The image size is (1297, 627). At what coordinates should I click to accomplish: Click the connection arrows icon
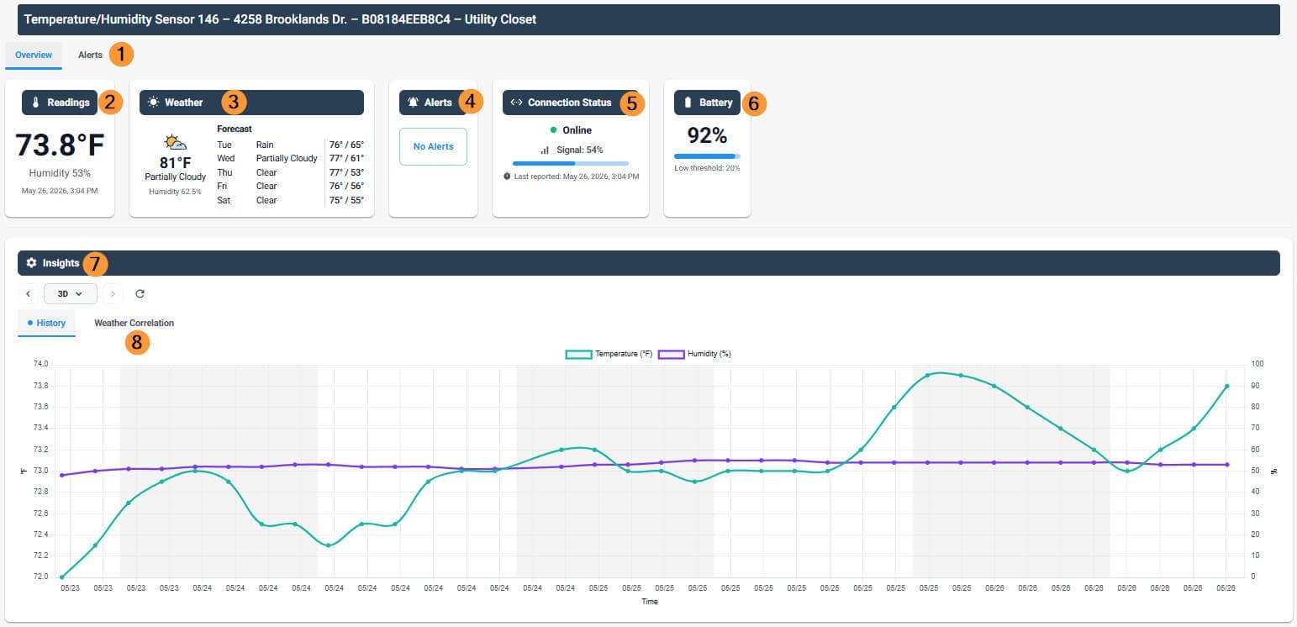coord(516,103)
